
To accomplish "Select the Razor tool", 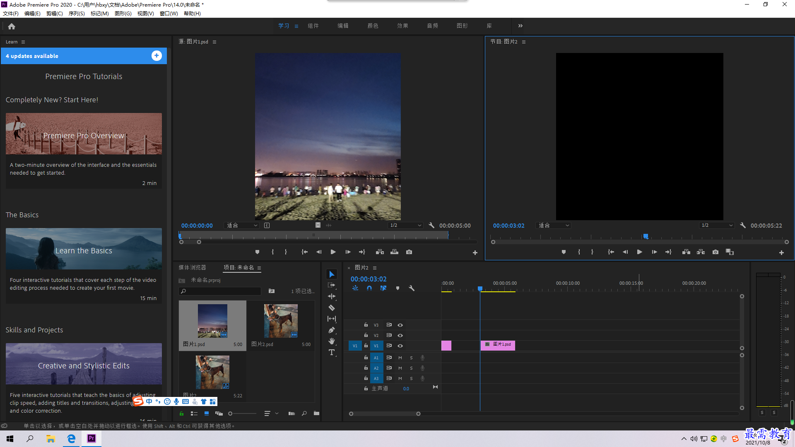I will (x=332, y=308).
